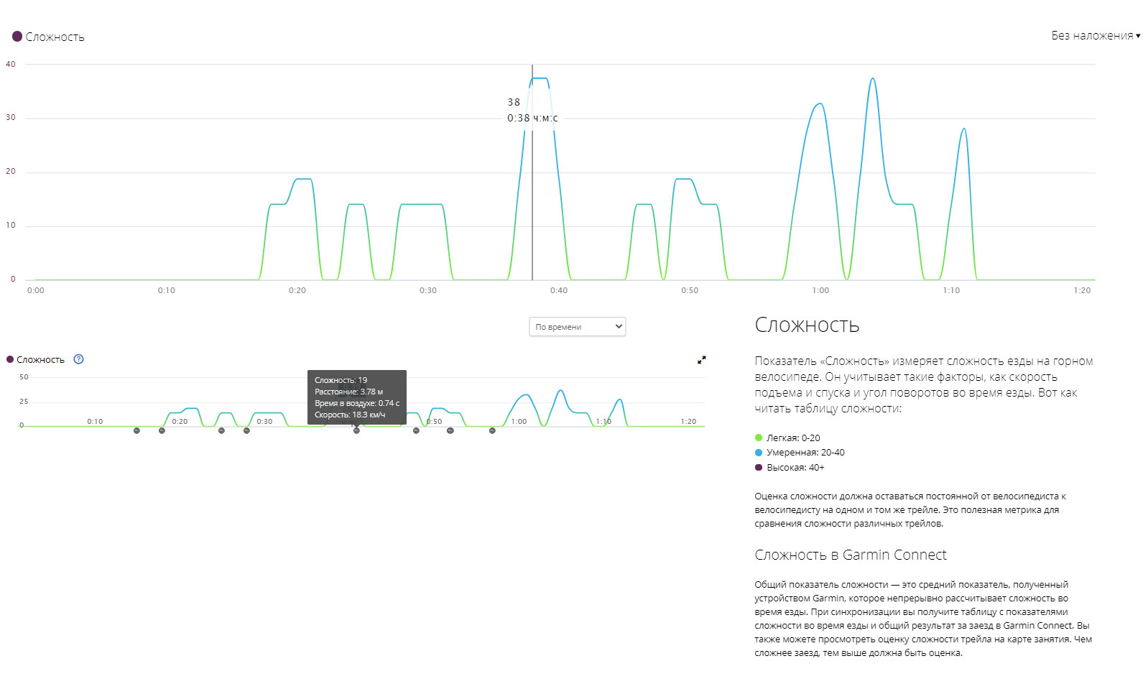1143x684 pixels.
Task: Click the jump marker just after 0:50
Action: click(450, 431)
